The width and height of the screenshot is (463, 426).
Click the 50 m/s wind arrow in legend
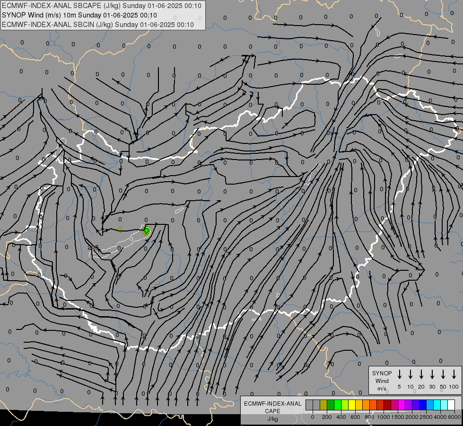point(443,374)
